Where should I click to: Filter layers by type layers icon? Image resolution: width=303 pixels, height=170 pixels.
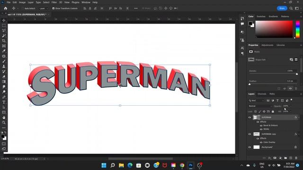pyautogui.click(x=277, y=101)
